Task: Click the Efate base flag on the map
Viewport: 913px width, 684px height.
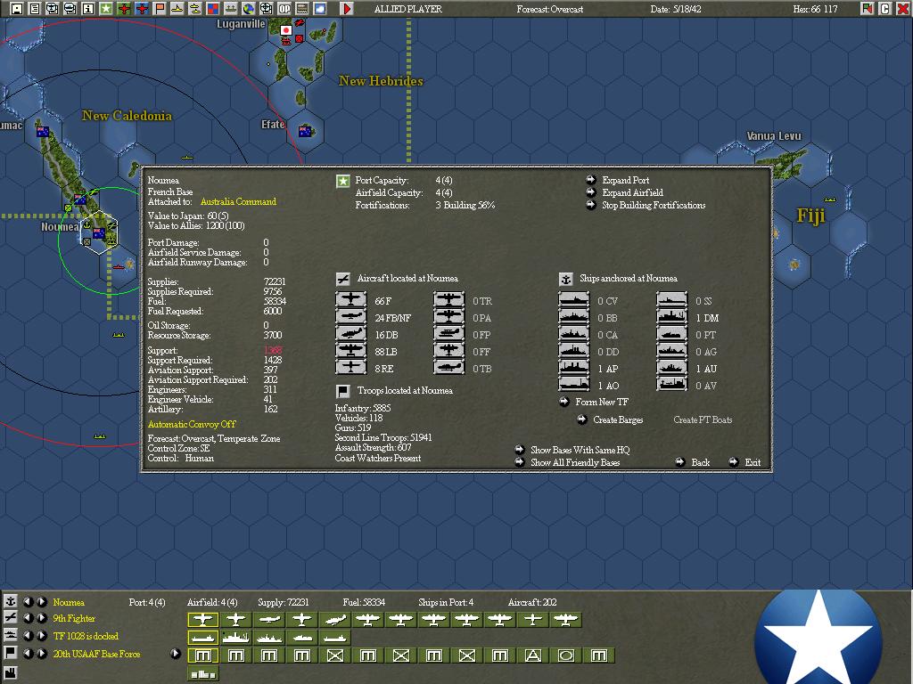Action: 305,132
